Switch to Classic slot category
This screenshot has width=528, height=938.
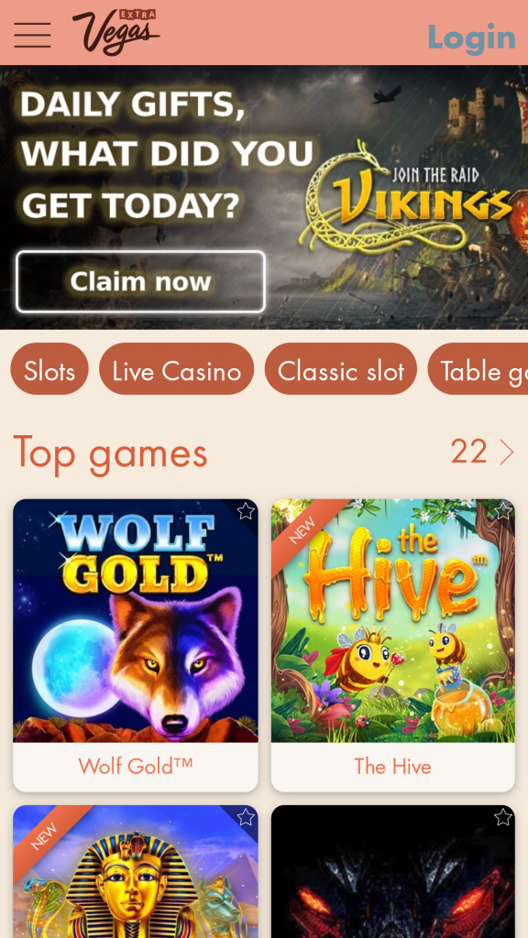coord(341,369)
